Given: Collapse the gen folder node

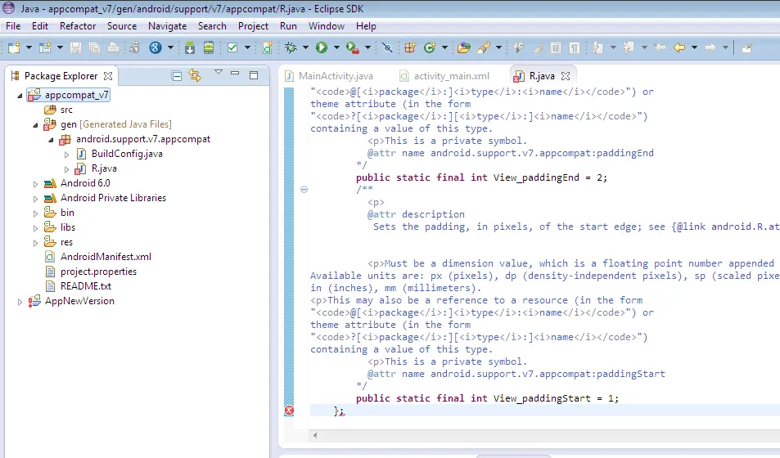Looking at the screenshot, I should coord(35,125).
